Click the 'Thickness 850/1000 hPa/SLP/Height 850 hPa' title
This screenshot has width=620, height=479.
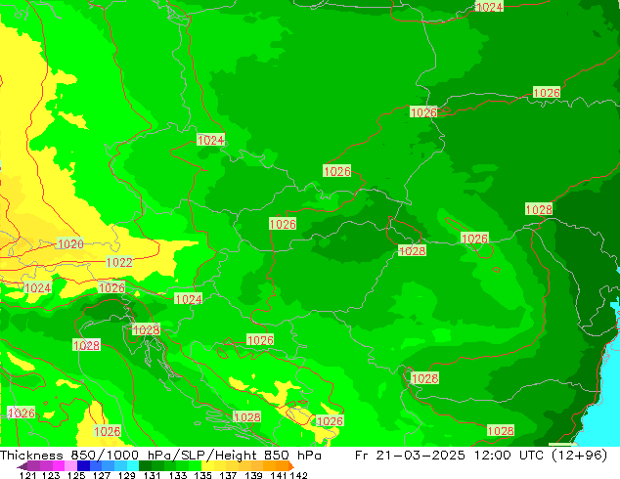click(x=160, y=456)
